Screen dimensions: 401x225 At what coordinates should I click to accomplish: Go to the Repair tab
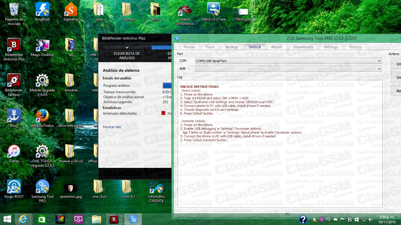277,47
